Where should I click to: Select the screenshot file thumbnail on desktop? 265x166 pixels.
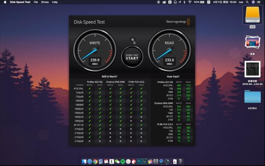tap(253, 69)
